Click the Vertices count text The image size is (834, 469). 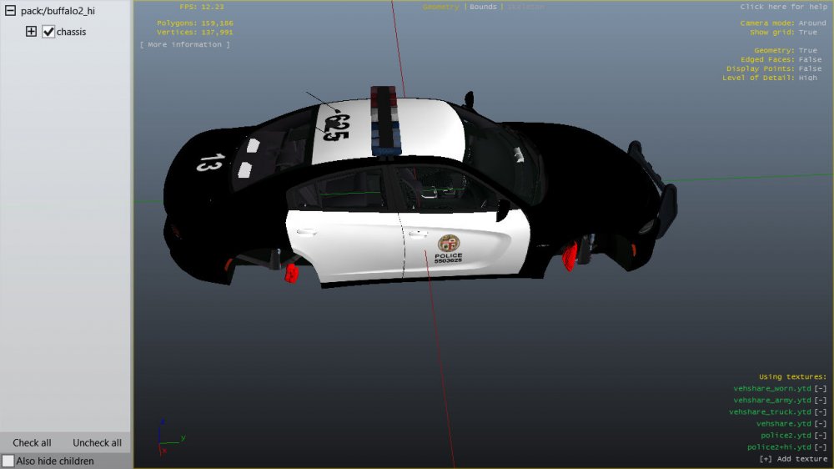pyautogui.click(x=194, y=32)
